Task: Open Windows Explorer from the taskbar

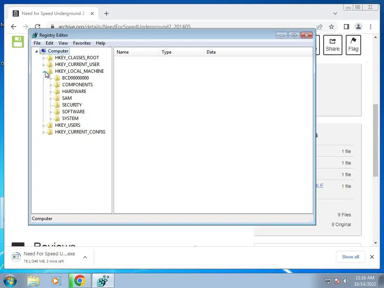Action: (33, 281)
